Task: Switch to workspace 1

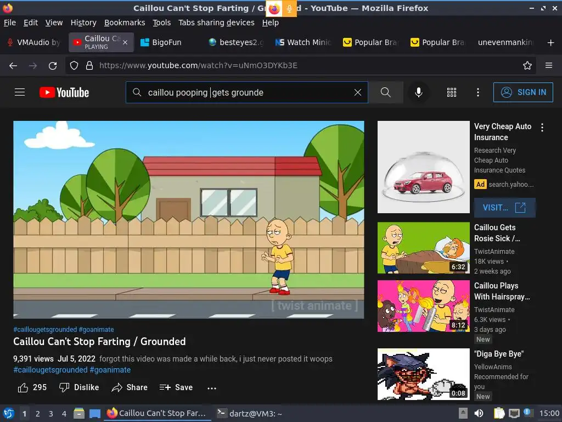Action: (x=24, y=414)
